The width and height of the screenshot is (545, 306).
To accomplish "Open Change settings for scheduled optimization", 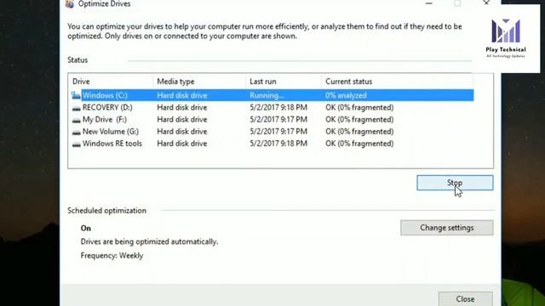I will 446,228.
